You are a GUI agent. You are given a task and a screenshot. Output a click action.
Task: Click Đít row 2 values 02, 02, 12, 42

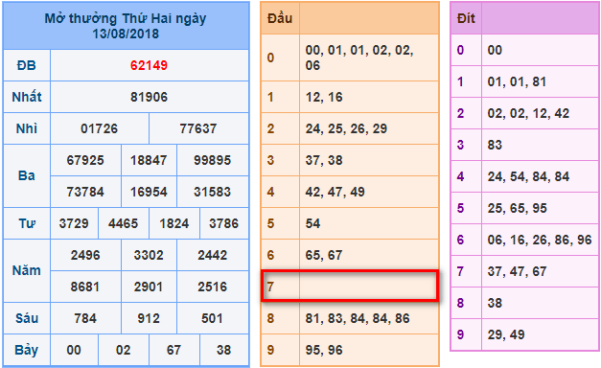pyautogui.click(x=528, y=113)
